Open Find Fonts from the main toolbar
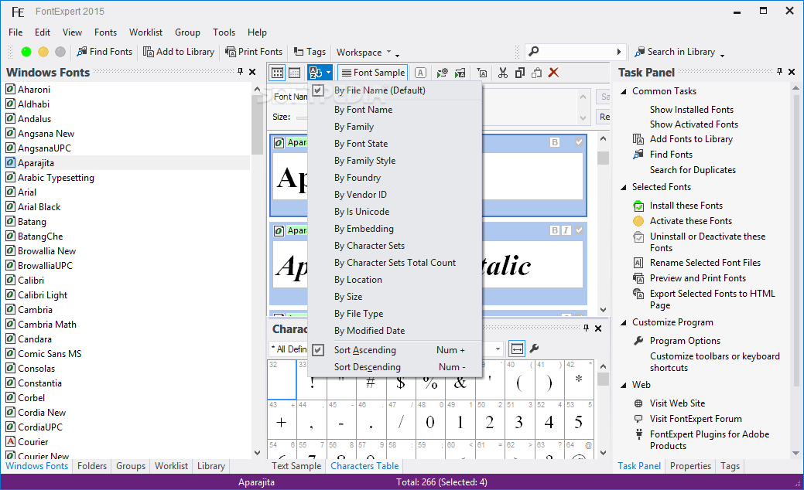 [x=104, y=52]
